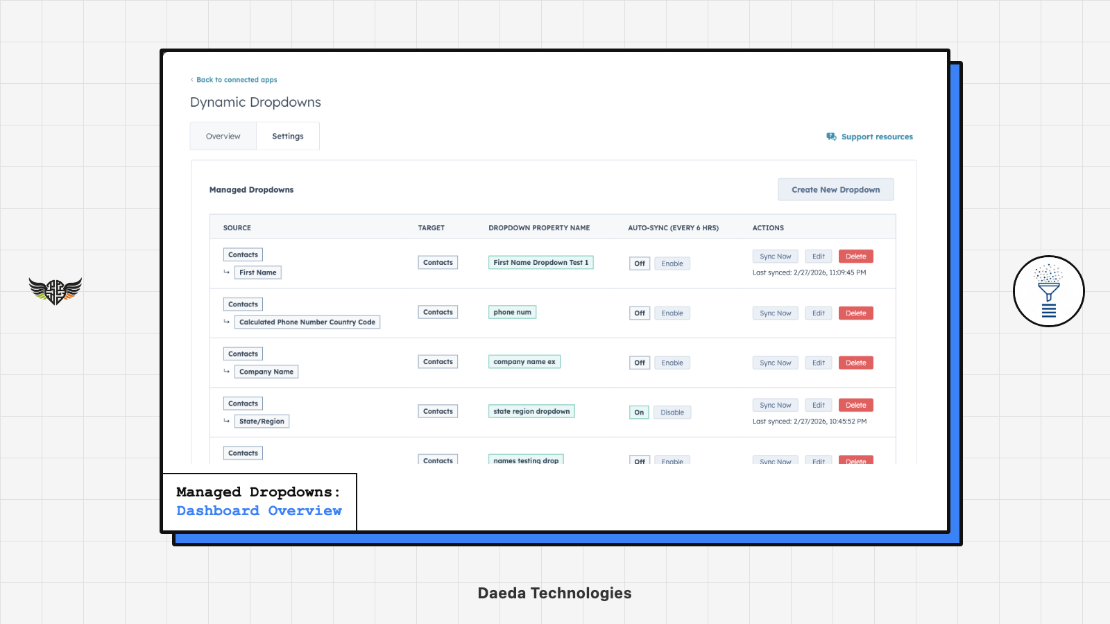This screenshot has height=624, width=1110.
Task: Switch to the Overview tab
Action: point(223,136)
